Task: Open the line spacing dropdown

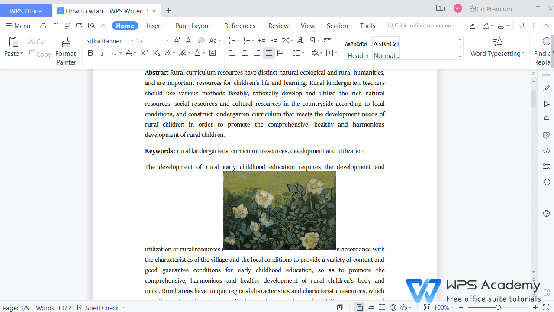Action: tap(302, 53)
